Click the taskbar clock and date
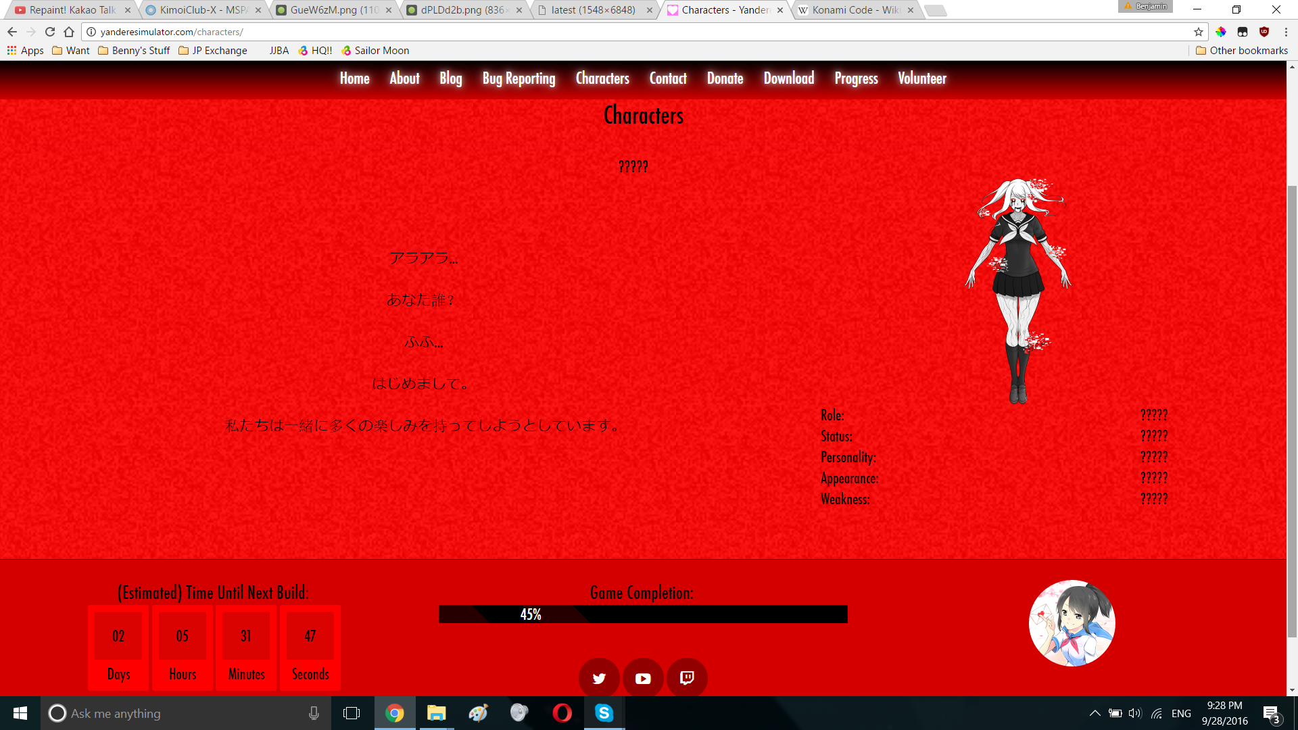The width and height of the screenshot is (1298, 730). tap(1224, 713)
